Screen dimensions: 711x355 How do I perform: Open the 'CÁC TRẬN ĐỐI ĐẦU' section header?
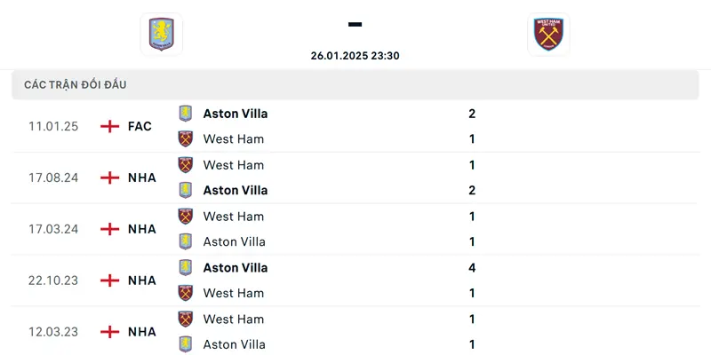pos(76,84)
